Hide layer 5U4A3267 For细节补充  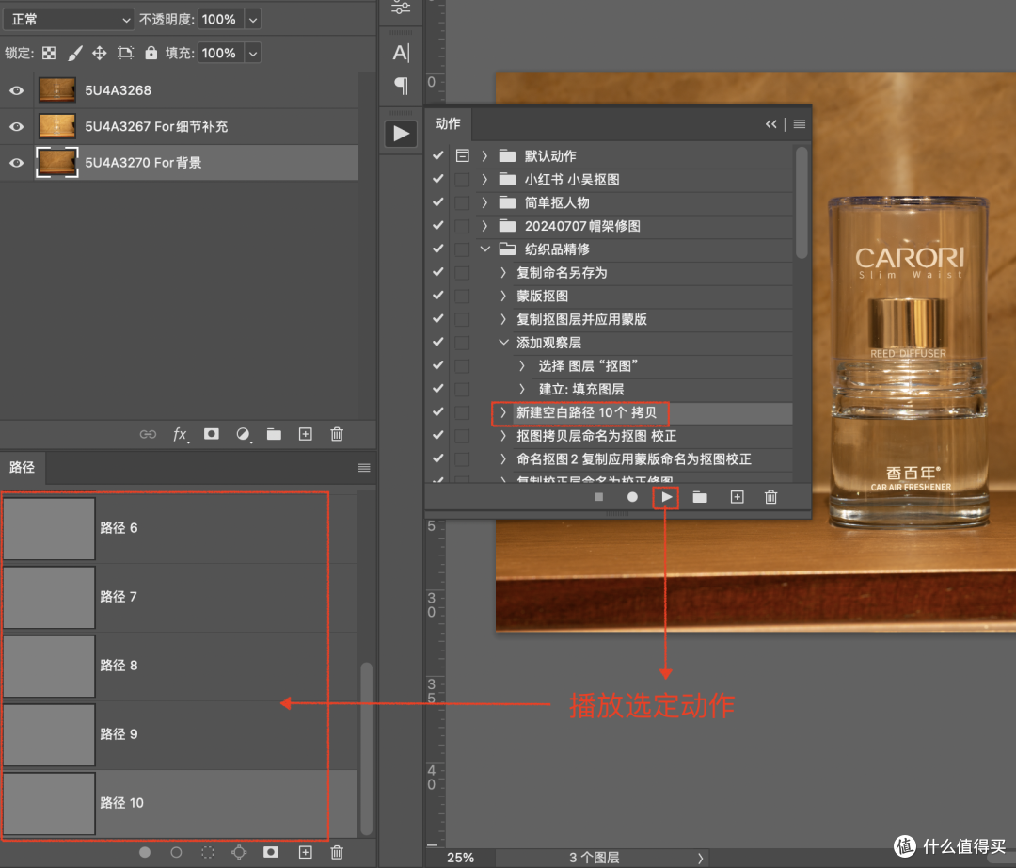coord(17,127)
